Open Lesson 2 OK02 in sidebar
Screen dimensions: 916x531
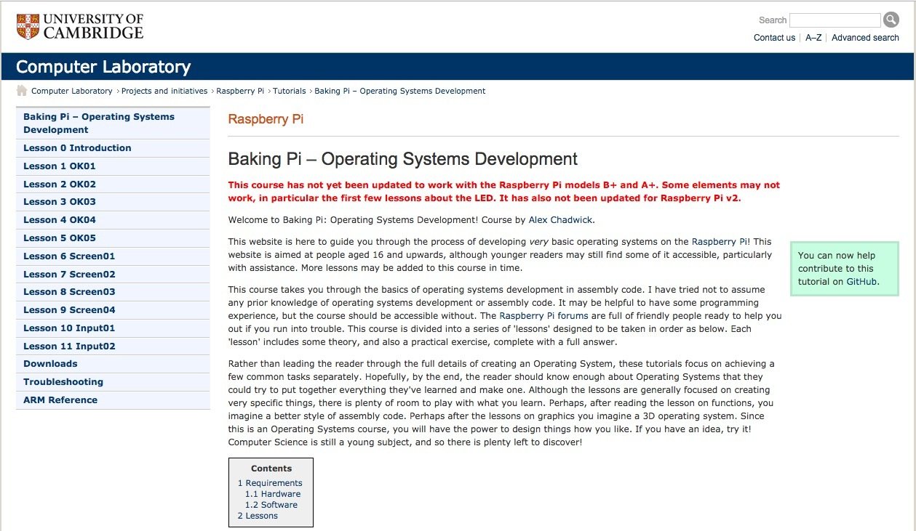click(113, 185)
